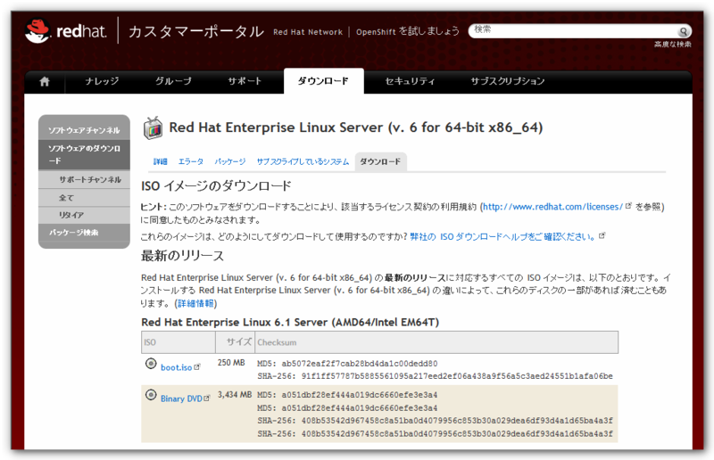Open パッケージ検索 in sidebar

pos(74,233)
